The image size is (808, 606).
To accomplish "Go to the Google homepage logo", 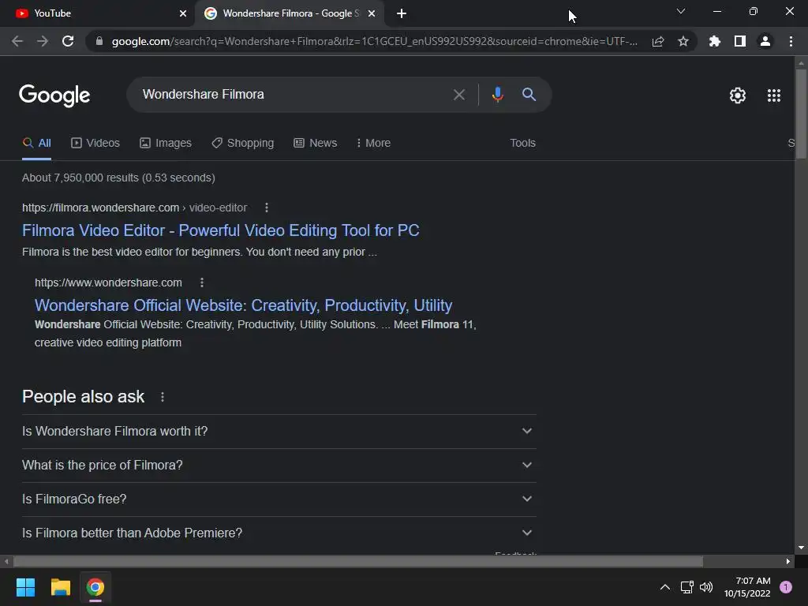I will pos(54,95).
